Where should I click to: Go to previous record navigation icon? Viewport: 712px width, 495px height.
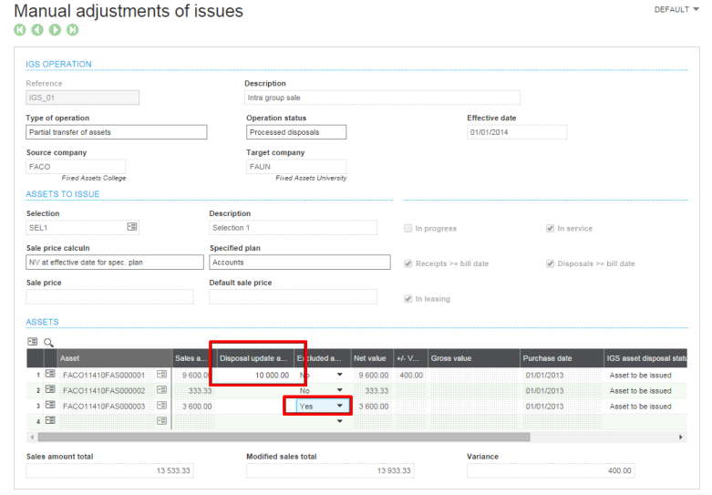tap(37, 30)
